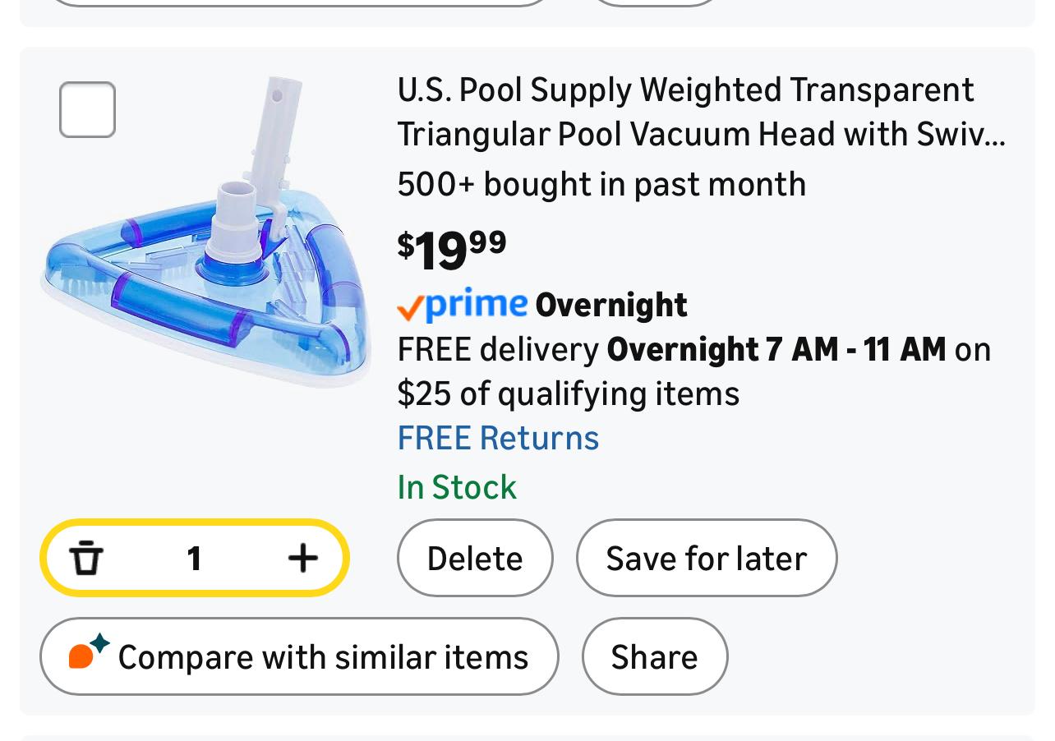Click the $25 of qualifying items text
This screenshot has width=1055, height=741.
568,394
